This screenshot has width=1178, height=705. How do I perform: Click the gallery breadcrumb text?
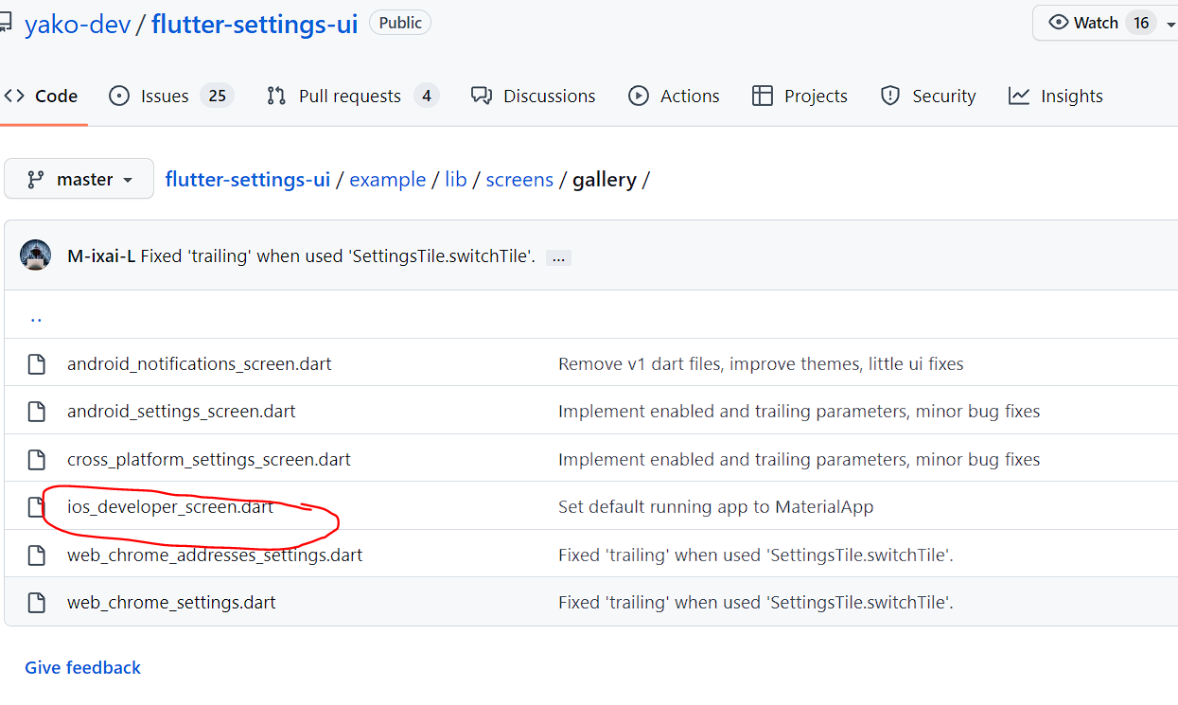[x=605, y=179]
